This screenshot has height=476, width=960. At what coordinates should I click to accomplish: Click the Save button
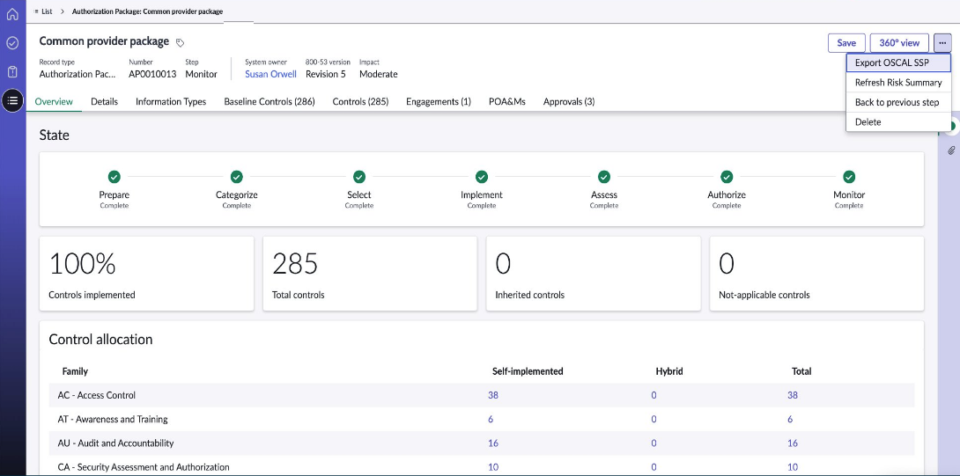(x=846, y=43)
